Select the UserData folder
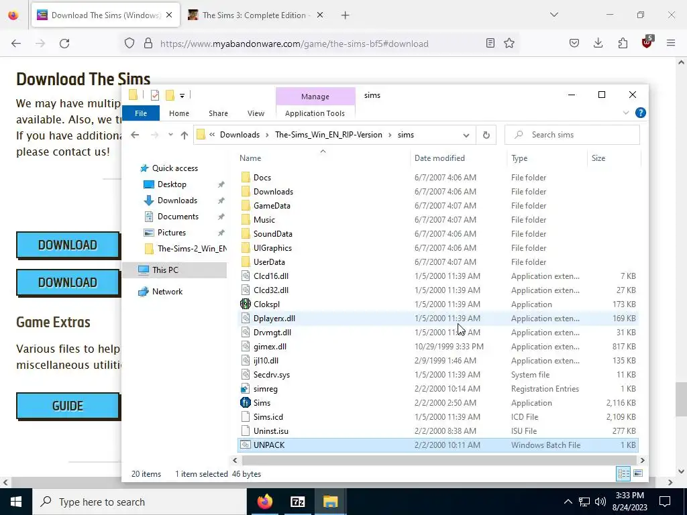The width and height of the screenshot is (687, 515). coord(269,262)
